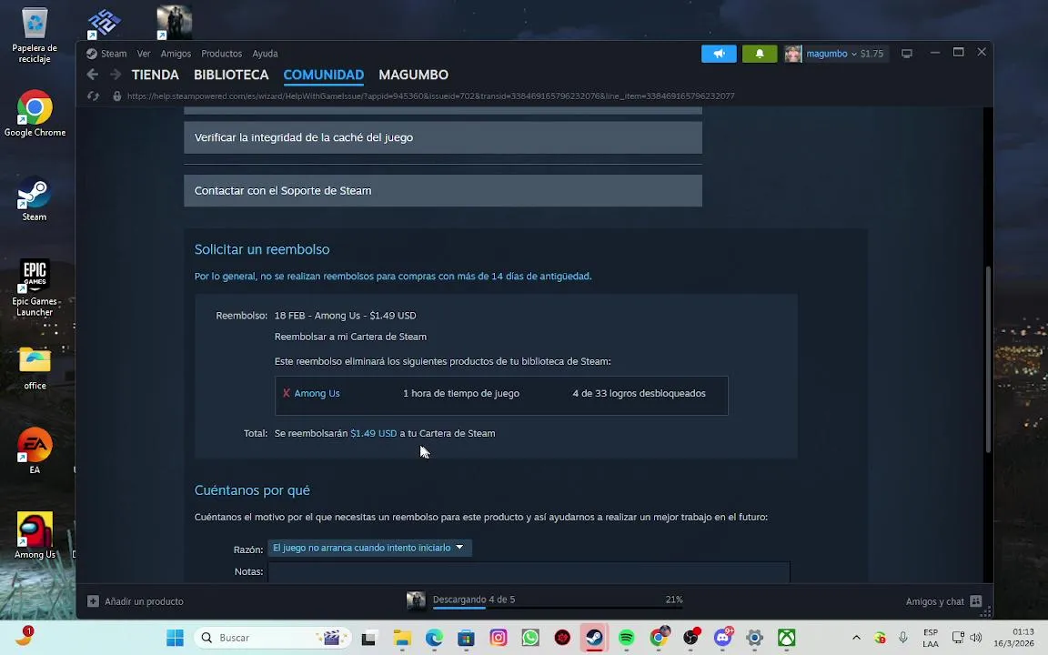This screenshot has height=655, width=1048.
Task: Open the Xbox app from the taskbar
Action: 787,638
